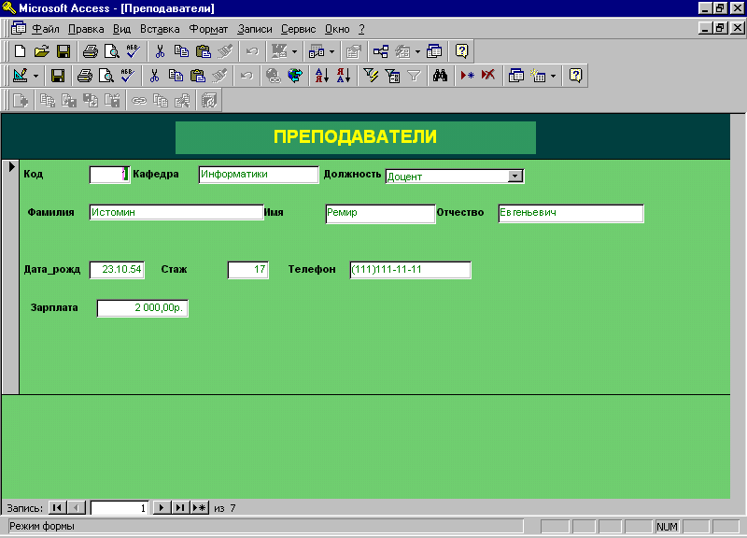Sort descending with the Я-А arrow
This screenshot has width=747, height=538.
pos(344,76)
